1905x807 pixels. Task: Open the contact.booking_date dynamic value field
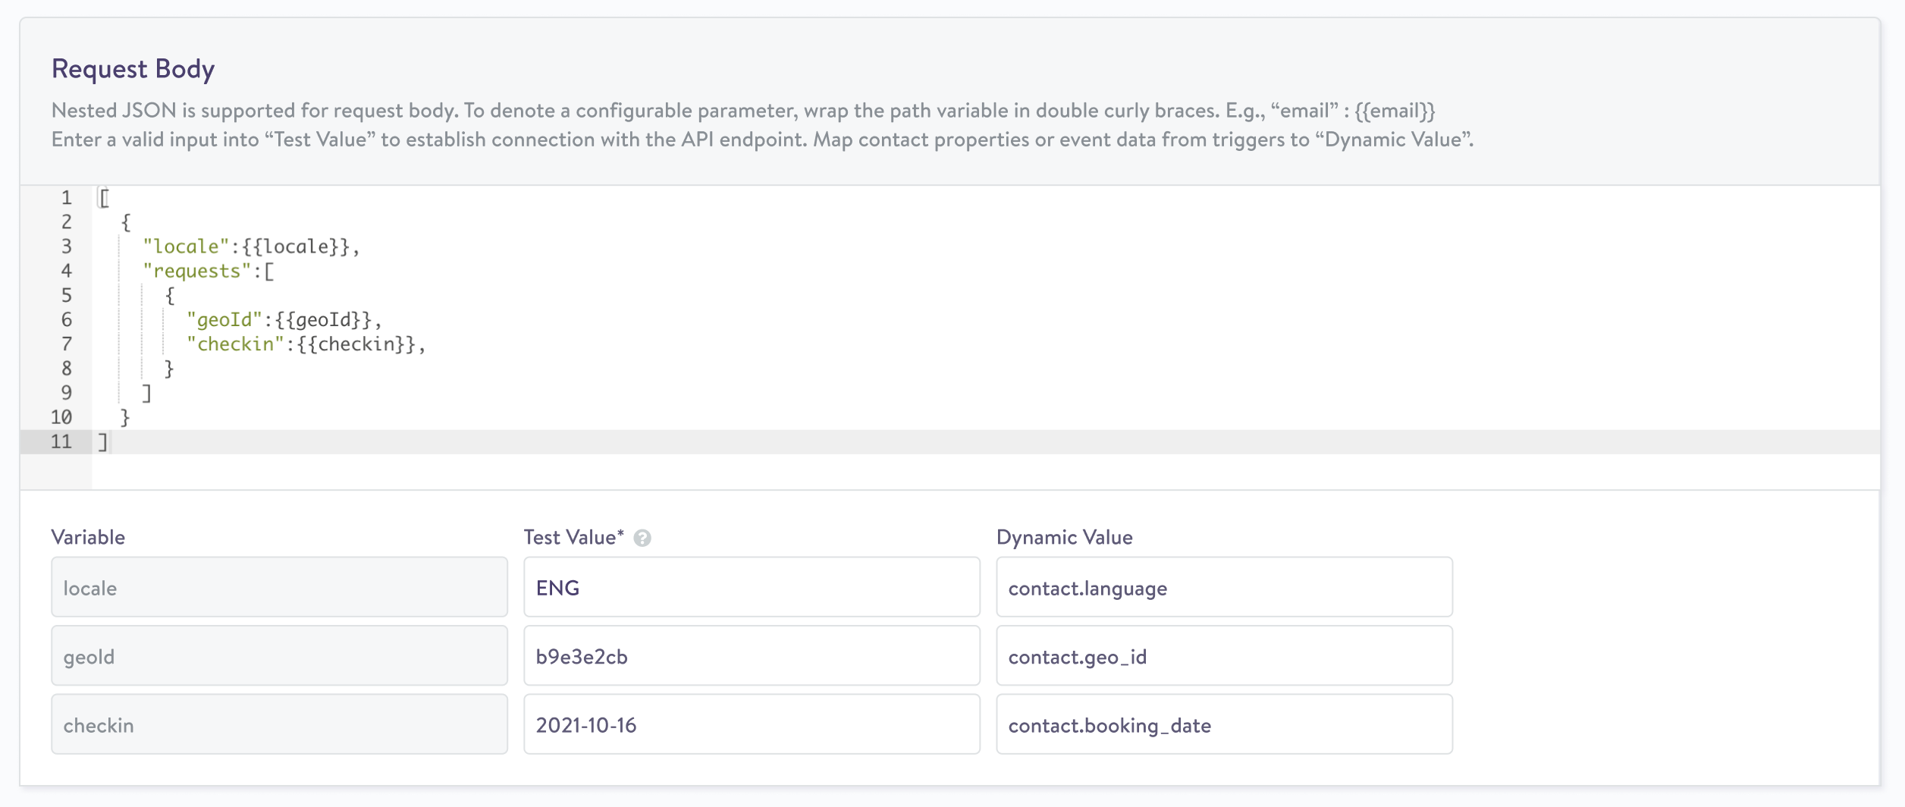tap(1223, 725)
